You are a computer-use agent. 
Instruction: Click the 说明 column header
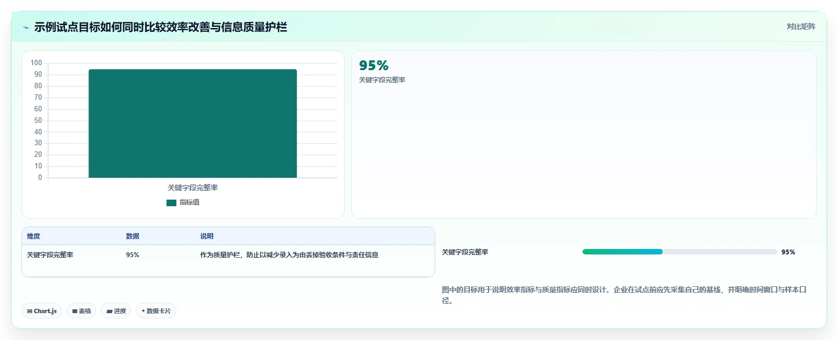207,236
